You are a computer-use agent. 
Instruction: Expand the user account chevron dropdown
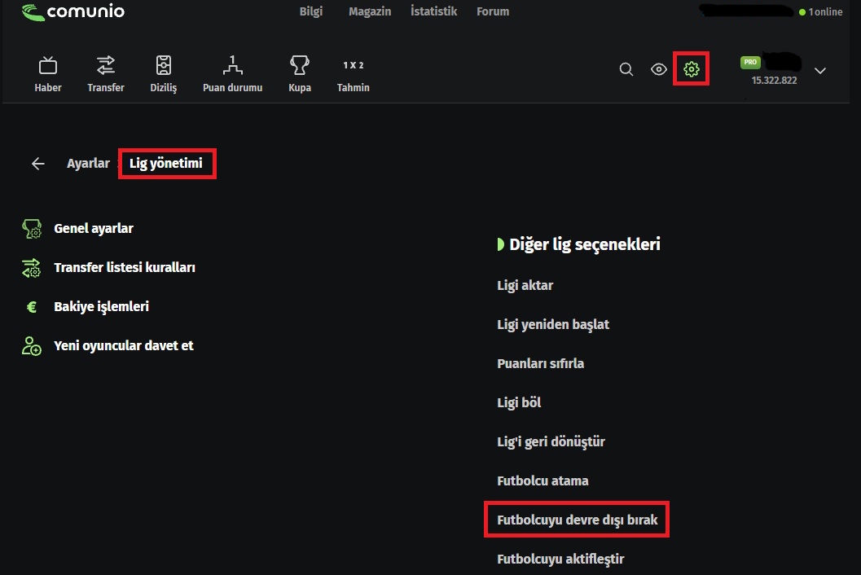(x=819, y=70)
